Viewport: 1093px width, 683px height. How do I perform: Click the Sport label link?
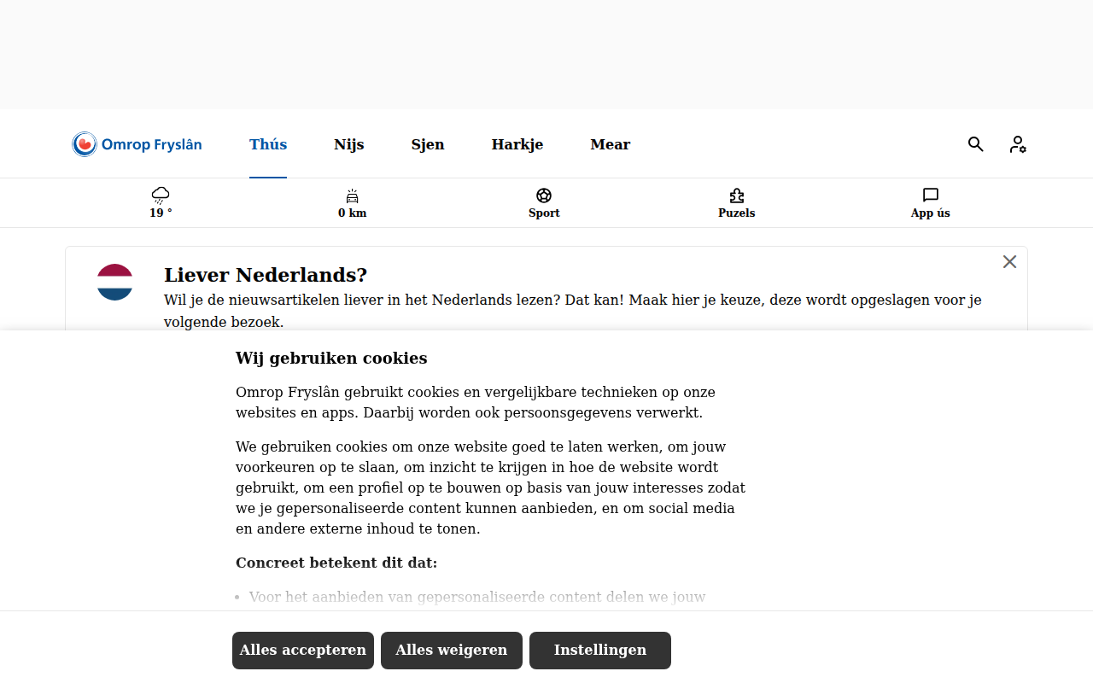[x=544, y=213]
